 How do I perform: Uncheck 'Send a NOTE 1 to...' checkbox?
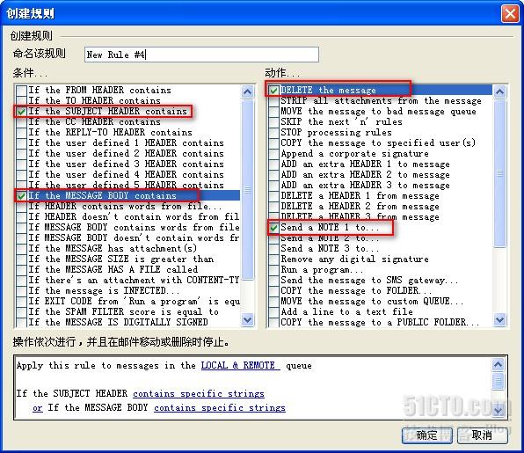click(274, 227)
